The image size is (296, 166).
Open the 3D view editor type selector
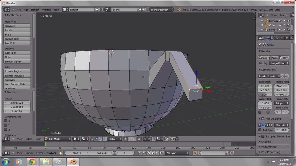[7, 139]
